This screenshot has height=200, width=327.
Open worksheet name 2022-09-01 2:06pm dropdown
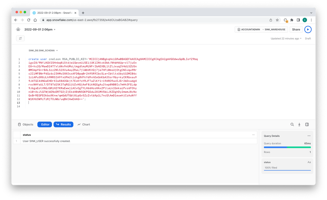[40, 29]
